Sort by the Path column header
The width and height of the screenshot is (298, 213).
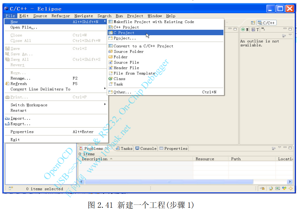point(252,159)
